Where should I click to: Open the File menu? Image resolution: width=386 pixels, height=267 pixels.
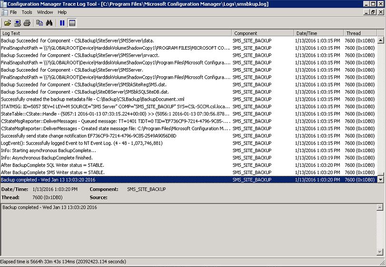point(13,12)
